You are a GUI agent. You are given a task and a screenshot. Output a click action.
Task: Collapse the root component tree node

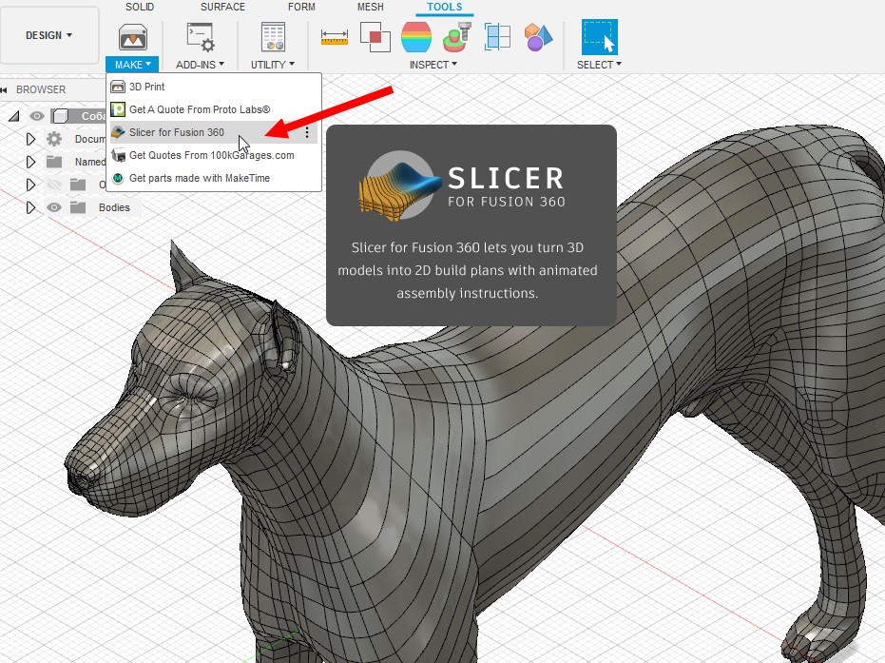(14, 116)
